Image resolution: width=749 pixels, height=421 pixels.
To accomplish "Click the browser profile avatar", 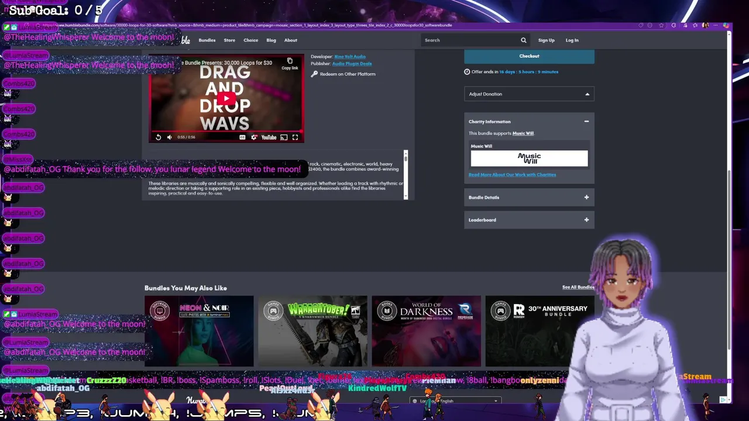I will pos(705,25).
